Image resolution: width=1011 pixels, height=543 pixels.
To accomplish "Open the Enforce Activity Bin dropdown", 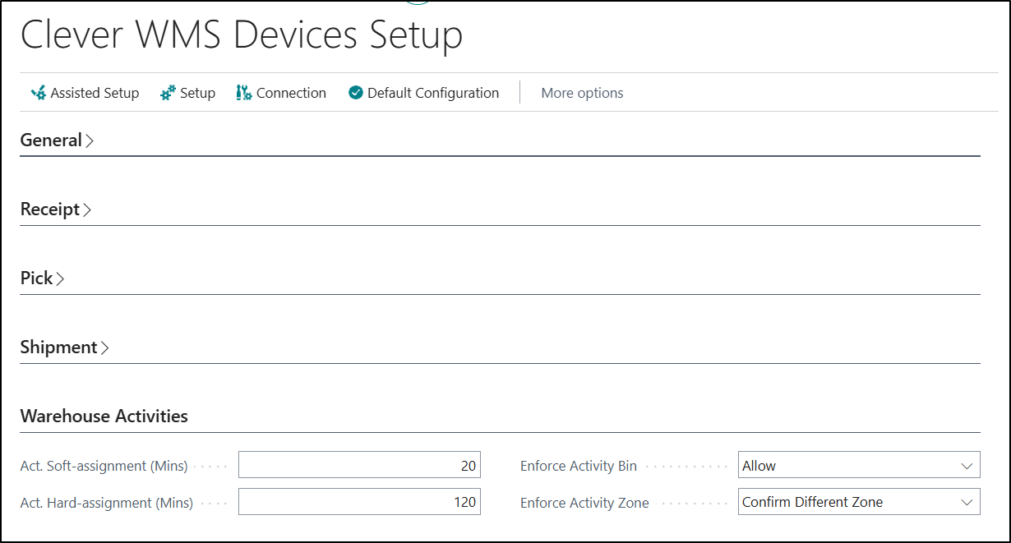I will (x=859, y=466).
